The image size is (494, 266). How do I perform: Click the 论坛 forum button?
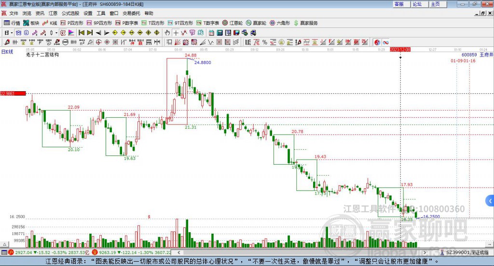coord(420,4)
